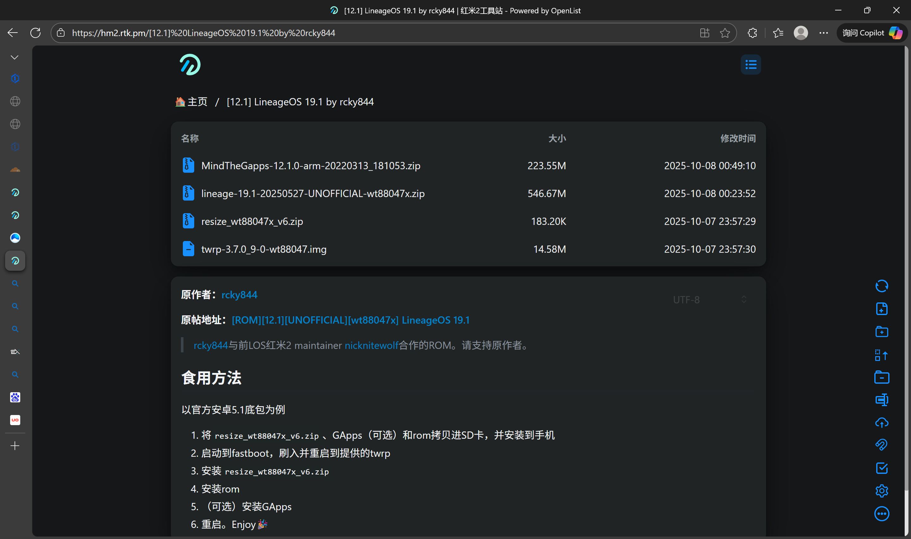Open the nicknitewolf profile link

coord(371,345)
